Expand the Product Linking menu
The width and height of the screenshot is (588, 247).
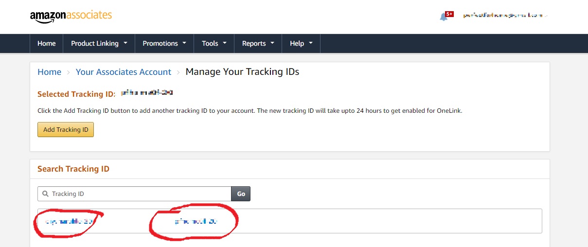tap(99, 43)
